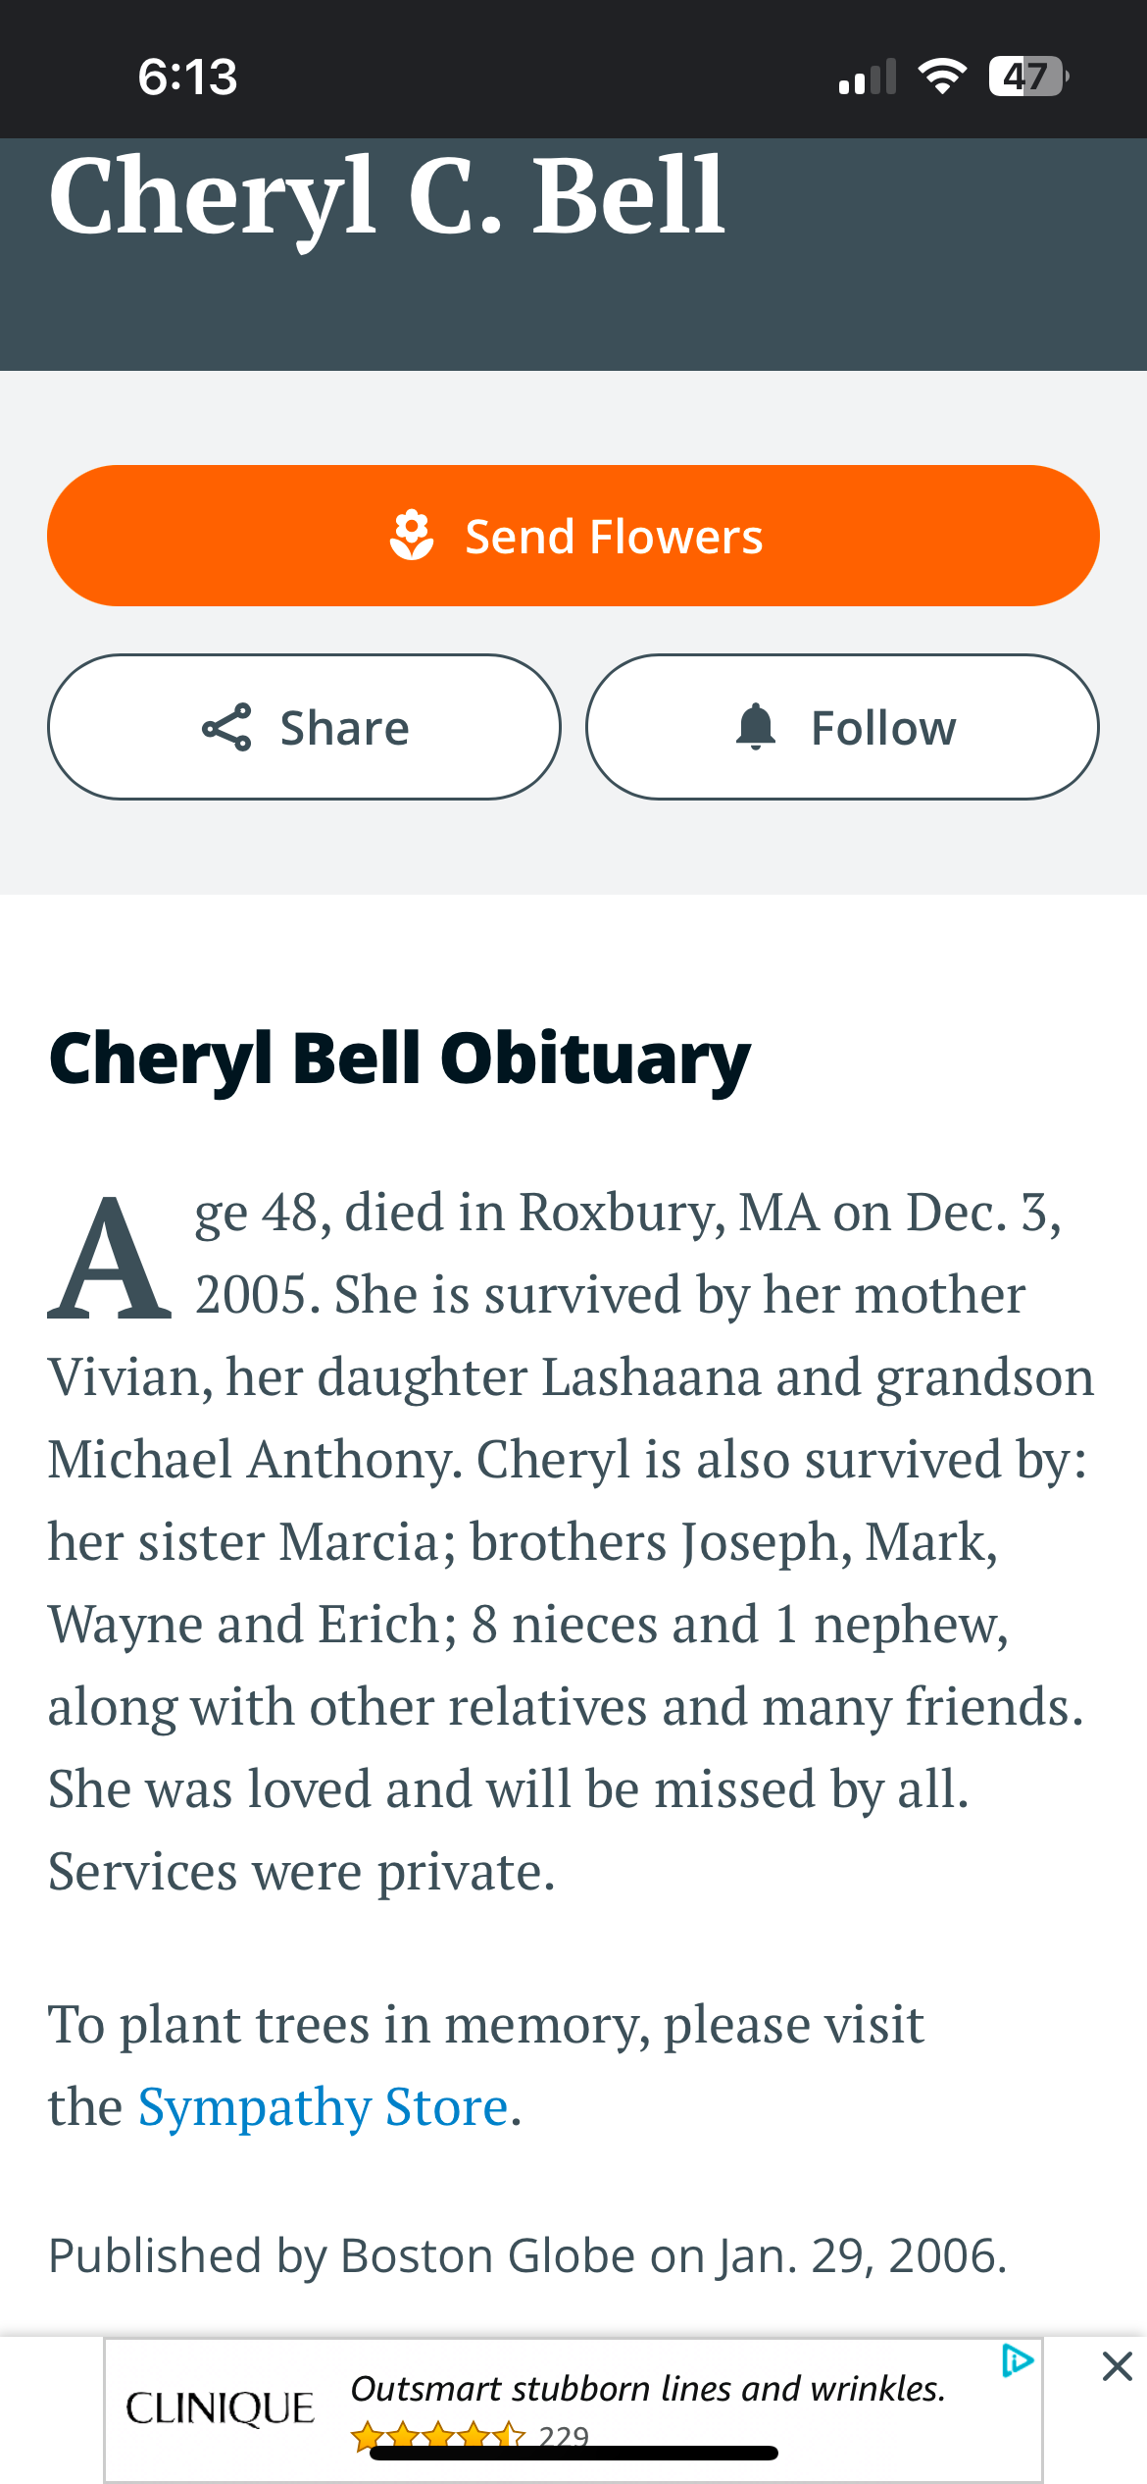This screenshot has height=2484, width=1147.
Task: Open the Share button
Action: point(304,727)
